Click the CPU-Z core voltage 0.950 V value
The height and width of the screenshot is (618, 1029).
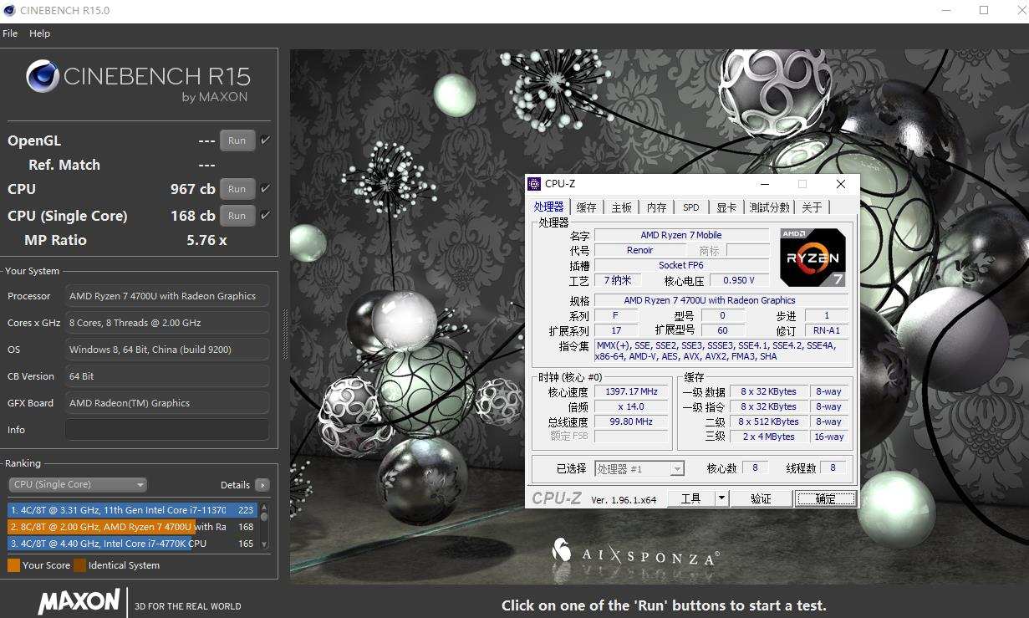[739, 280]
